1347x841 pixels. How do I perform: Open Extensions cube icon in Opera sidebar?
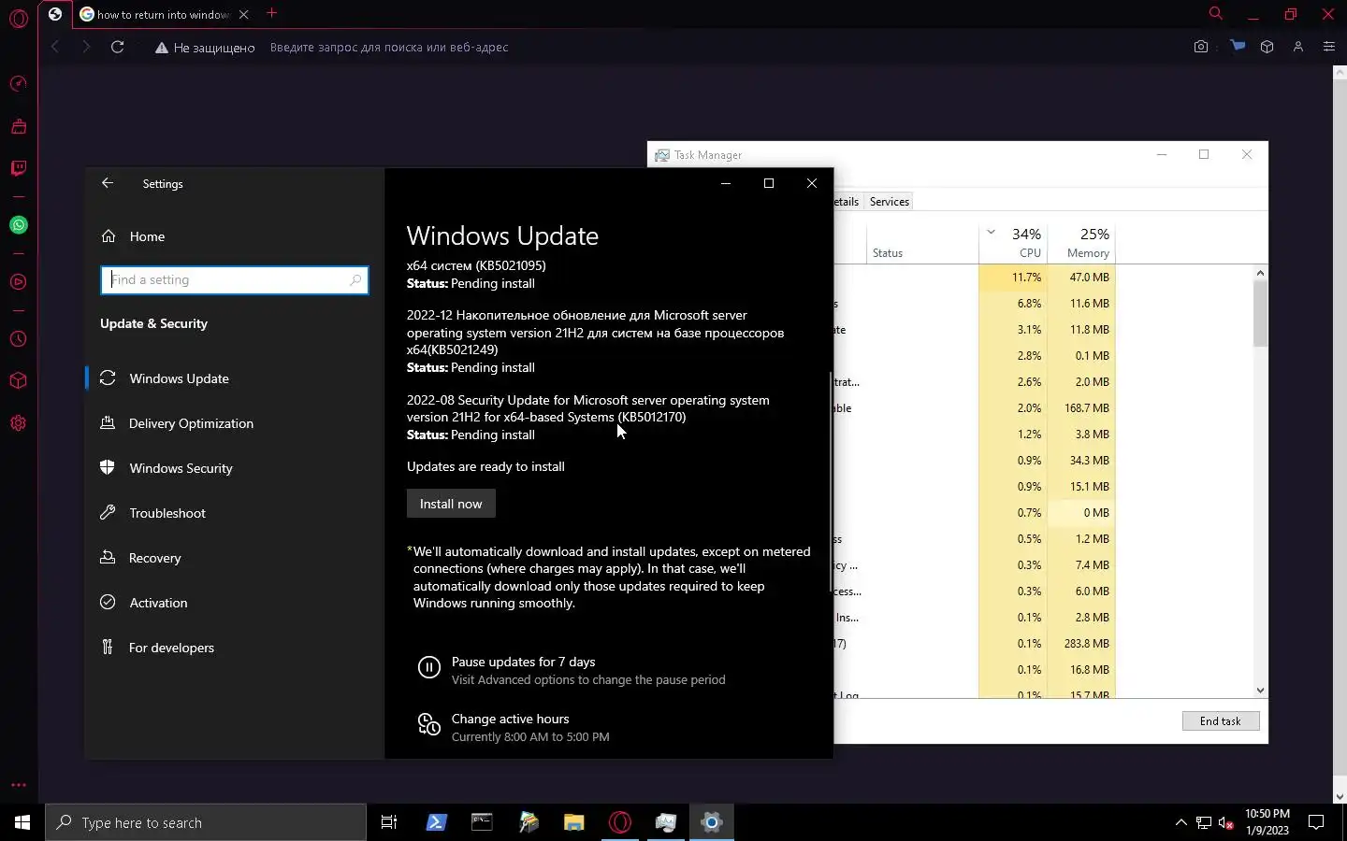pos(18,381)
